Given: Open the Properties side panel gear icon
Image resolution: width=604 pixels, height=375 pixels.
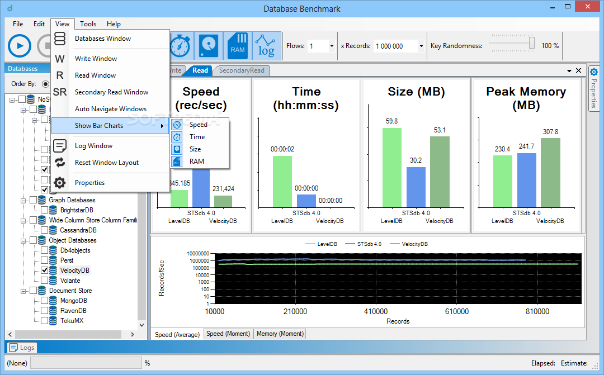Looking at the screenshot, I should [x=593, y=72].
